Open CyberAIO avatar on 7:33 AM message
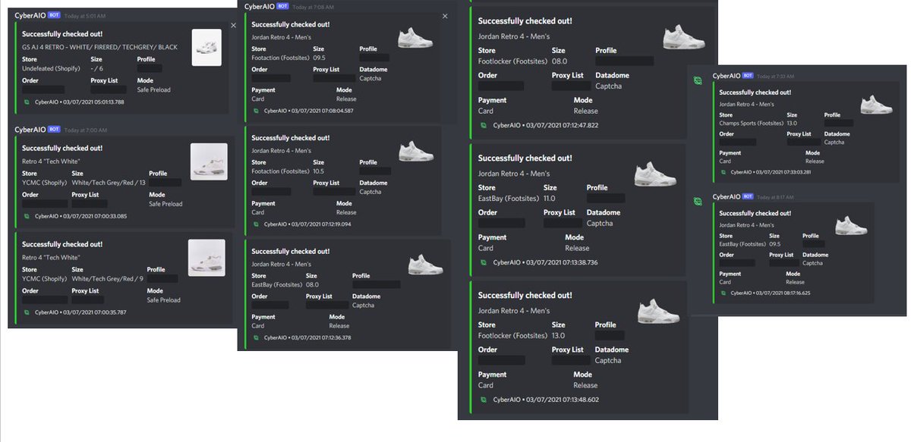This screenshot has width=911, height=442. tap(698, 79)
